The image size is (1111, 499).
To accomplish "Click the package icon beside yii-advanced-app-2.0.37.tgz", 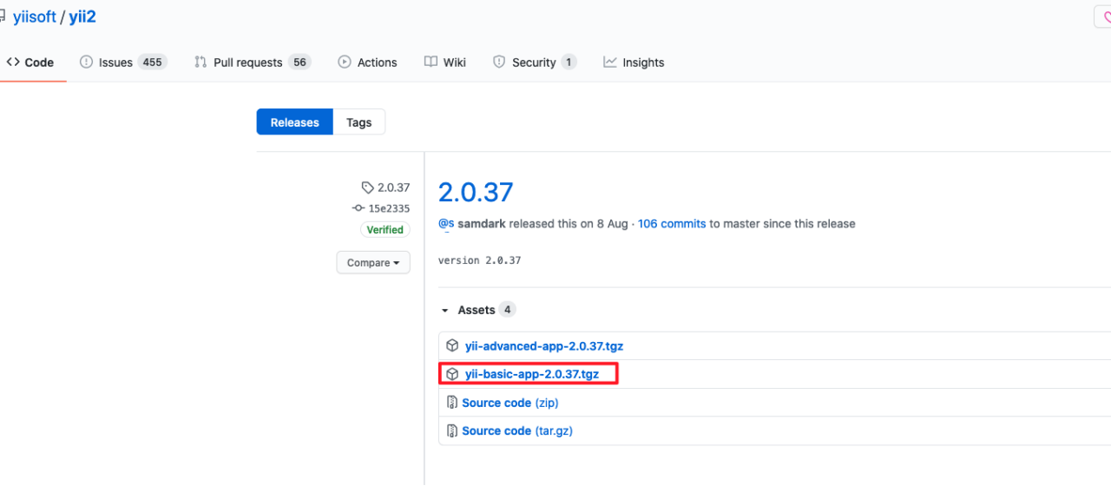I will pyautogui.click(x=452, y=345).
